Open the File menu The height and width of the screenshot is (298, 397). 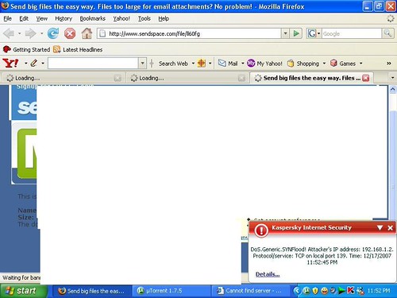[x=7, y=18]
